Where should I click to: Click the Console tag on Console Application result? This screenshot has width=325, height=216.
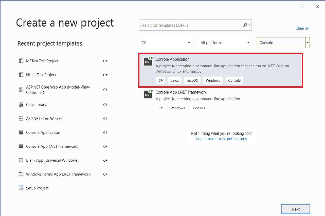click(234, 80)
